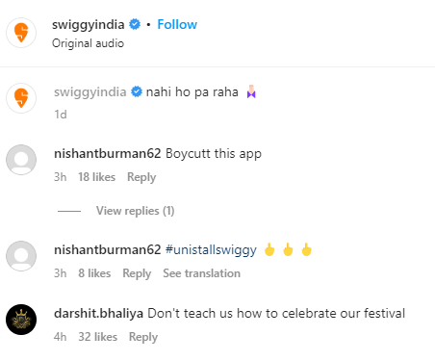Click the folded hands emoji in the caption
435x361 pixels.
click(251, 91)
